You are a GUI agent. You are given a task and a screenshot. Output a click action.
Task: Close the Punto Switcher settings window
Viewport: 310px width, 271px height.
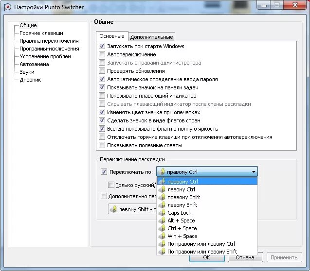click(x=295, y=5)
